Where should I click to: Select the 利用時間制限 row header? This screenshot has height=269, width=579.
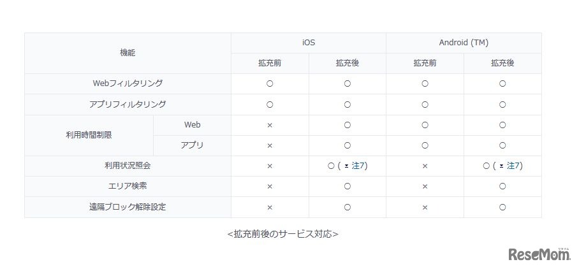(89, 135)
